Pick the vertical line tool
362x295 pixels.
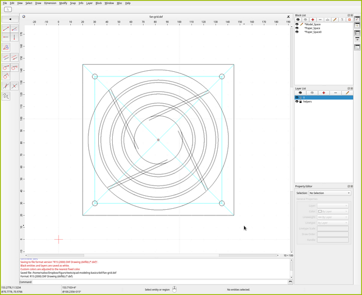(x=14, y=37)
